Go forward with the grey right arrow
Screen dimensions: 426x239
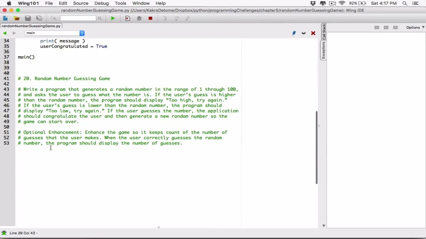point(14,33)
